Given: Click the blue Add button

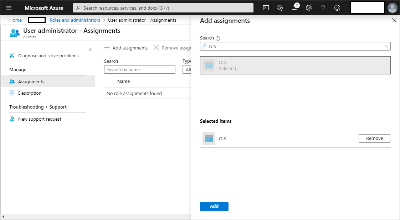Looking at the screenshot, I should tap(214, 206).
